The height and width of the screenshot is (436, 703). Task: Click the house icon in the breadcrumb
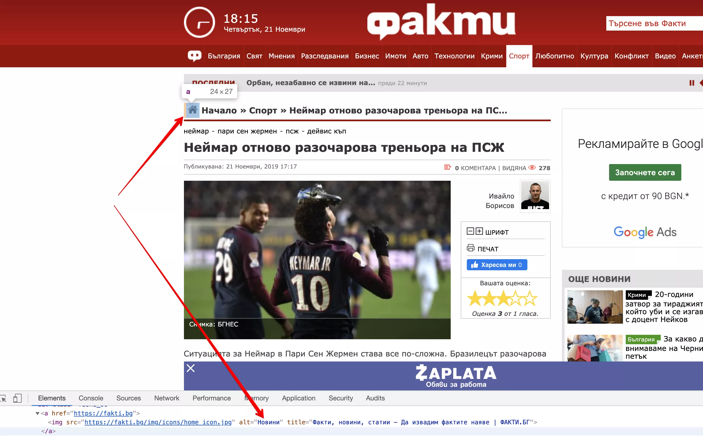pos(193,110)
